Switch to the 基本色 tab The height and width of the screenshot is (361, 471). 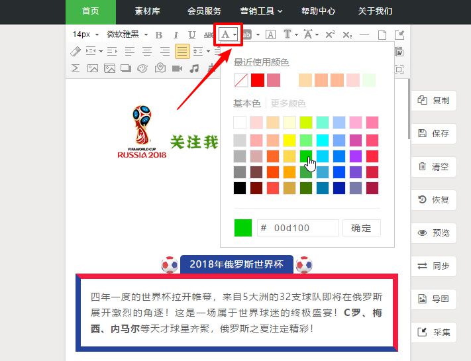point(246,103)
